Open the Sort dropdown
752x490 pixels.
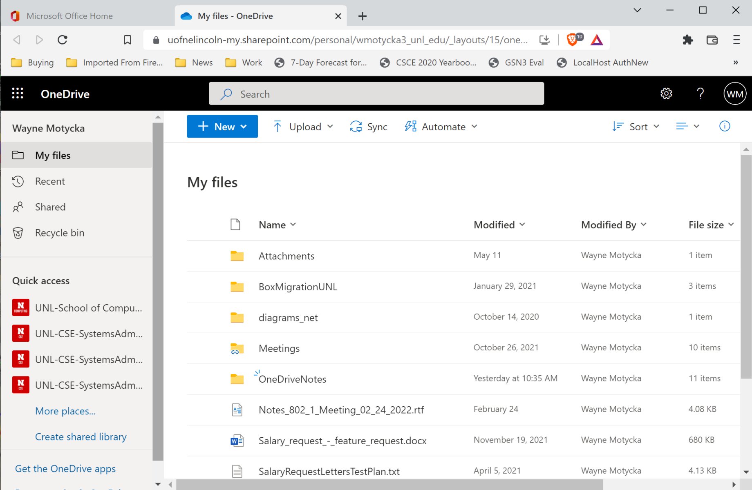(x=636, y=127)
